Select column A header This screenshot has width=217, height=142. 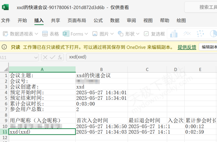[x=42, y=69]
